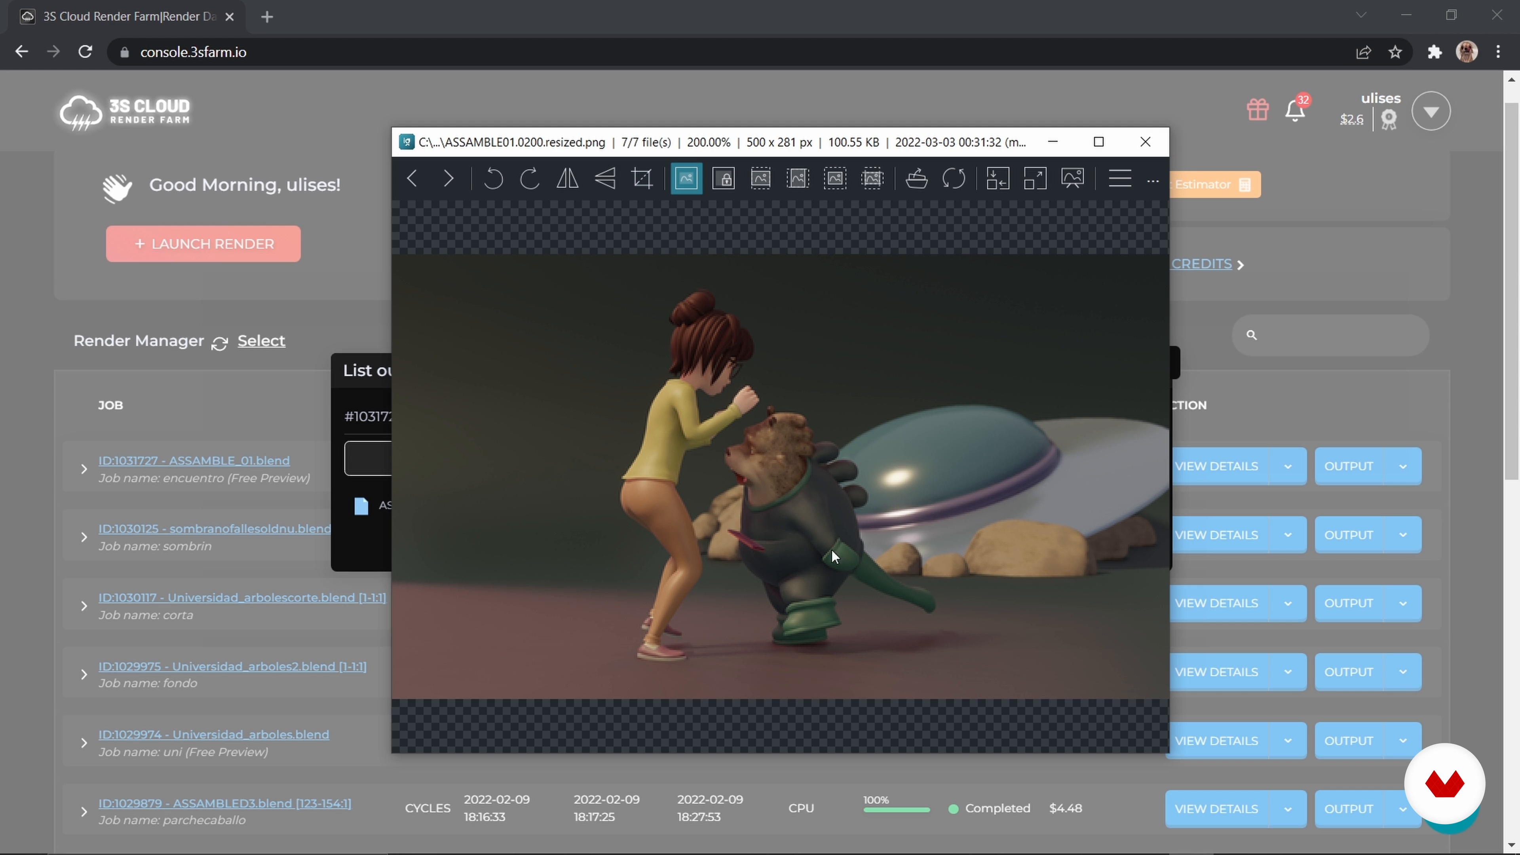Toggle fit-inside dashed frame zoom mode
The height and width of the screenshot is (855, 1520).
click(x=835, y=178)
